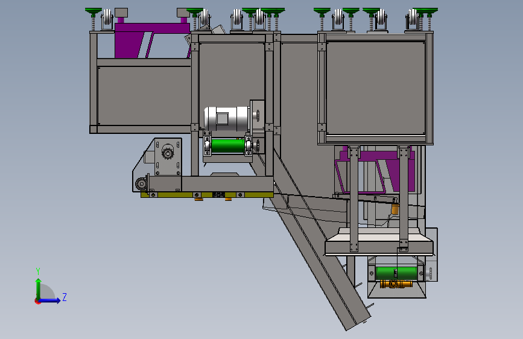Click the red origin dot of the triad
The image size is (523, 339).
click(37, 301)
